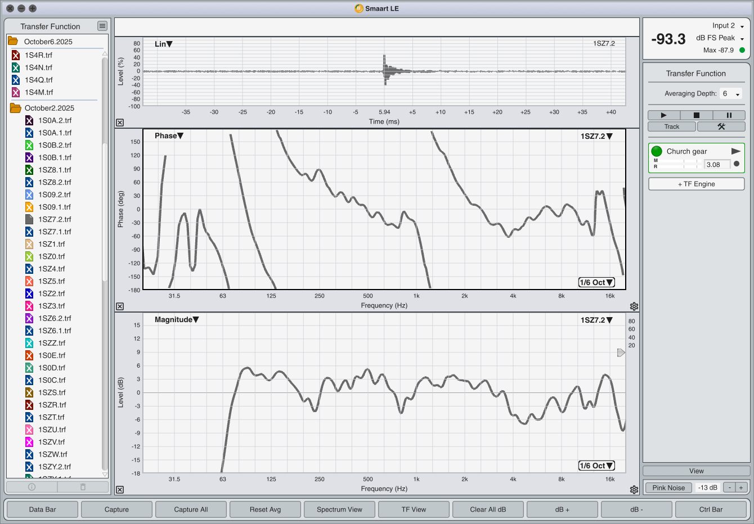Screen dimensions: 754x524
Task: Pause measurement with the pause button
Action: [x=729, y=115]
